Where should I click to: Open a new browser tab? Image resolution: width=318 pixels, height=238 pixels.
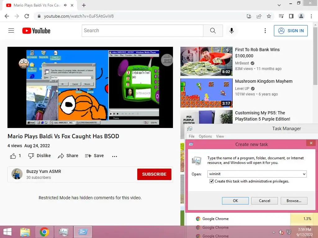(84, 5)
